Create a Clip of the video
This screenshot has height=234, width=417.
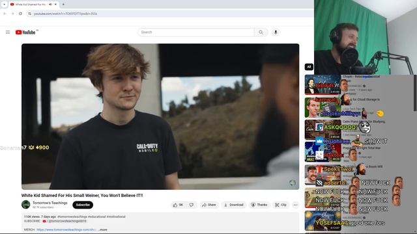point(281,205)
